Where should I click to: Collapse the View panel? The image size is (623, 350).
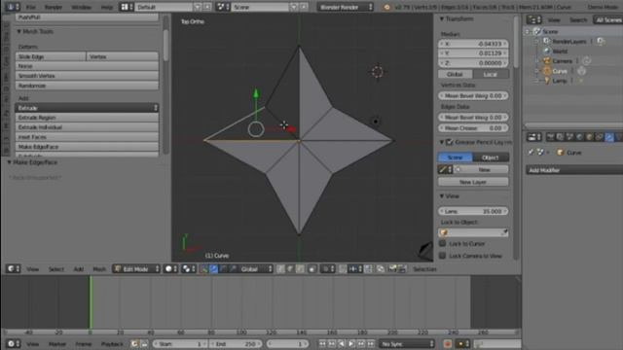(441, 196)
